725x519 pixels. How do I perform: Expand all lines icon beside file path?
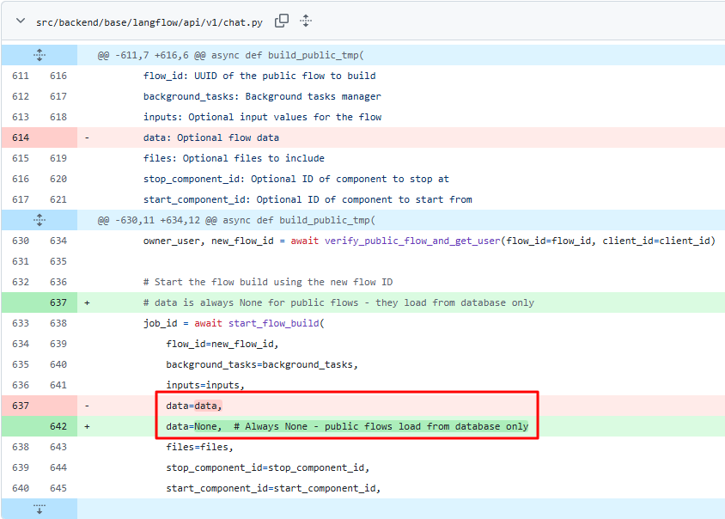306,21
